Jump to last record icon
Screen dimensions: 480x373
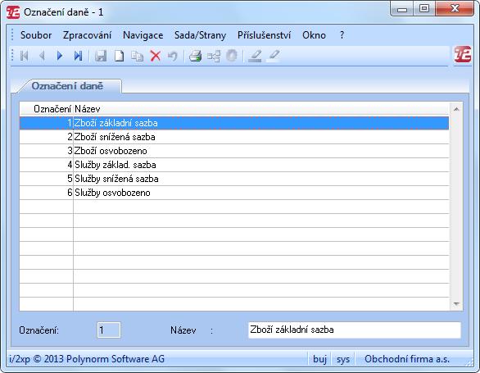(78, 56)
